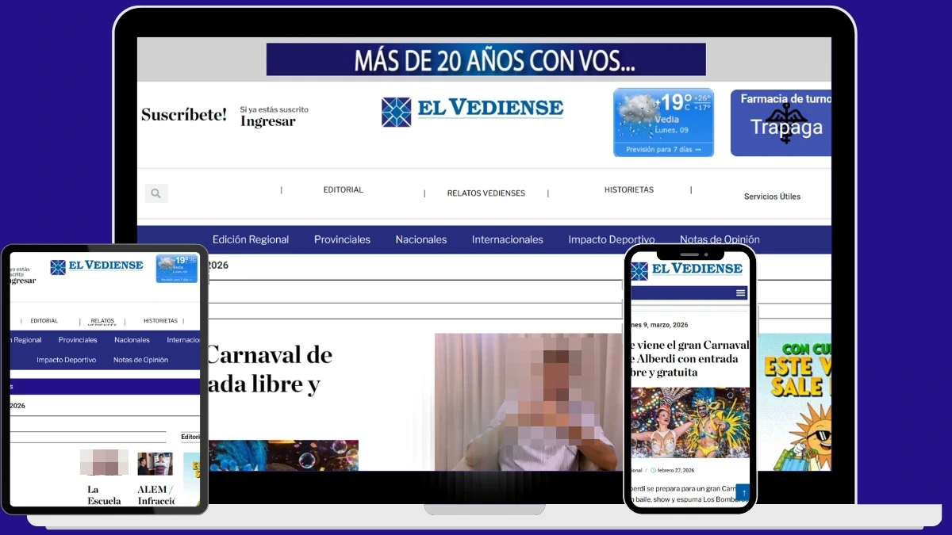Screen dimensions: 952x535
Task: Open the weather widget showing 19° for Vedia
Action: tap(663, 115)
